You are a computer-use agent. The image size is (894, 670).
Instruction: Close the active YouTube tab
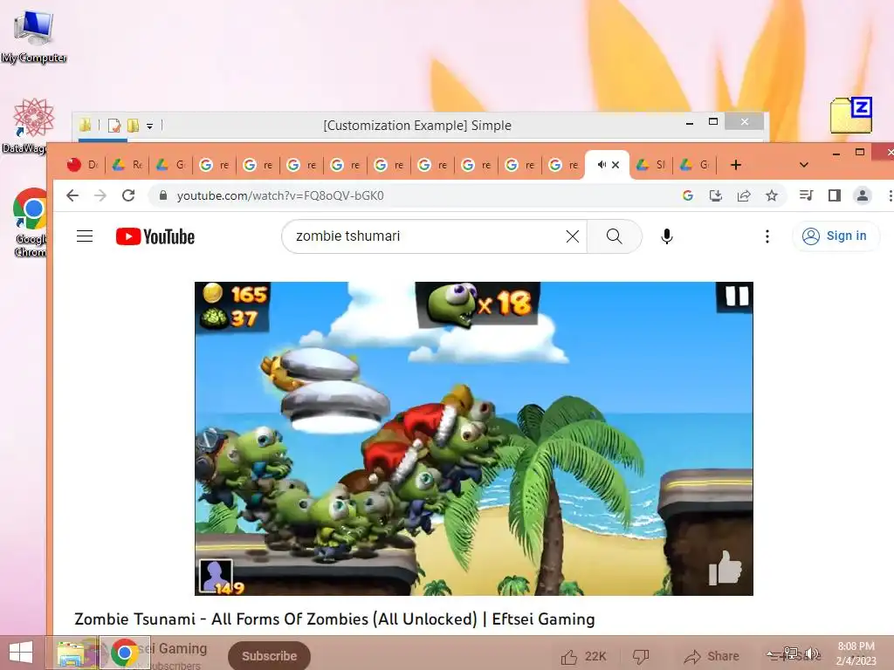[615, 165]
